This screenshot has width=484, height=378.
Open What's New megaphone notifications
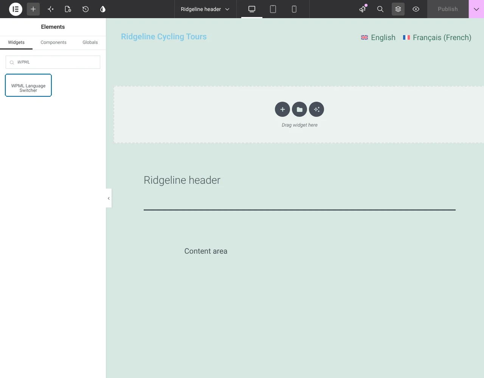click(x=363, y=9)
